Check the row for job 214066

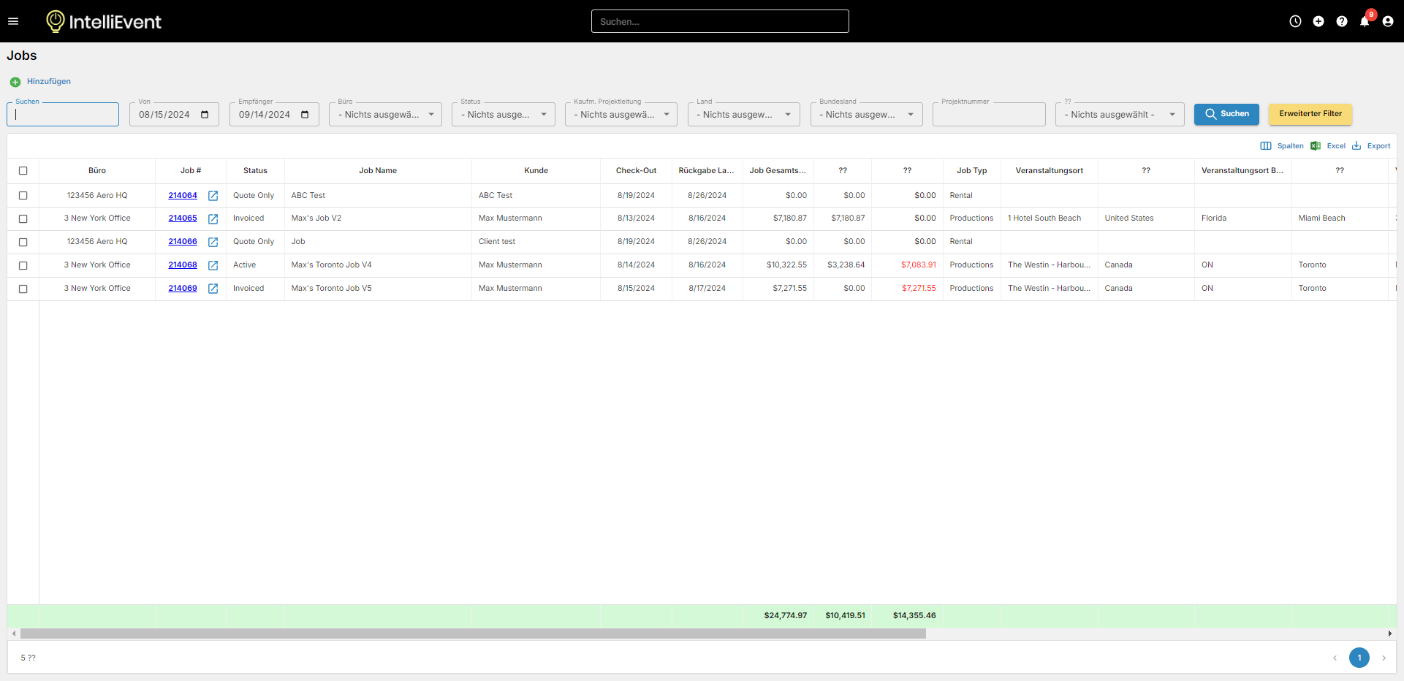(x=23, y=243)
